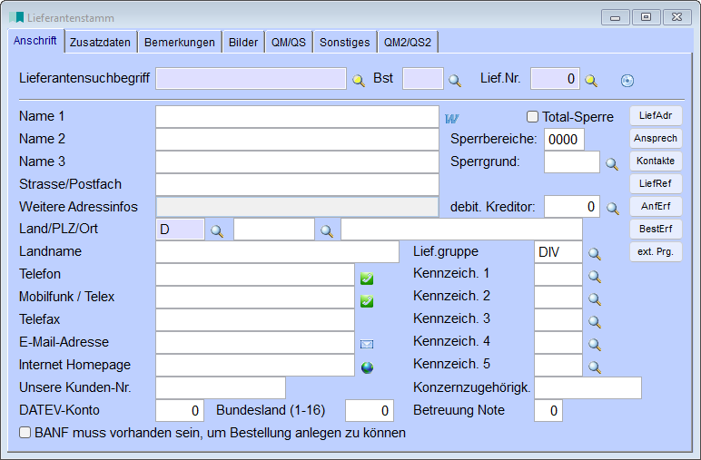Click into the Name 1 input field

click(x=297, y=117)
